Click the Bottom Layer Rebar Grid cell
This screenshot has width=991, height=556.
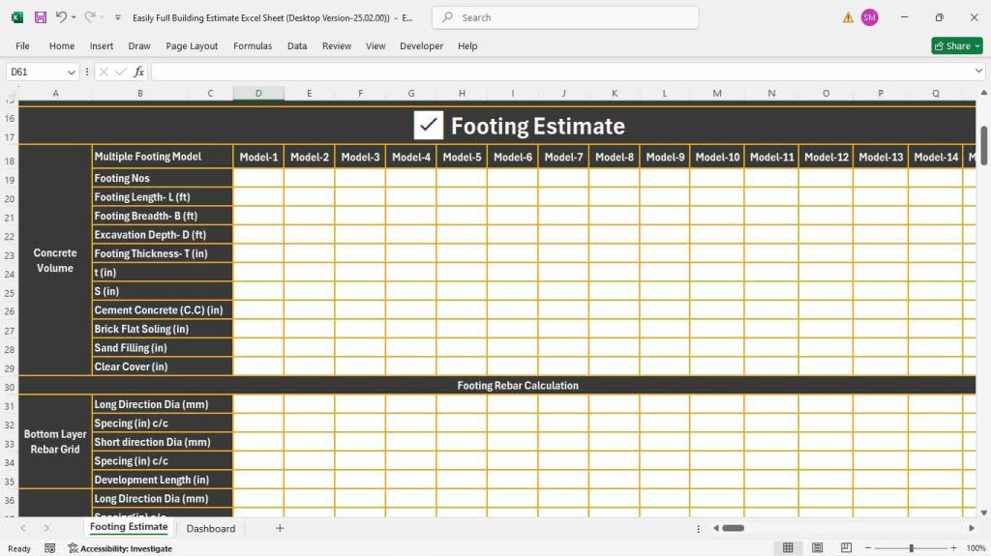pyautogui.click(x=55, y=442)
